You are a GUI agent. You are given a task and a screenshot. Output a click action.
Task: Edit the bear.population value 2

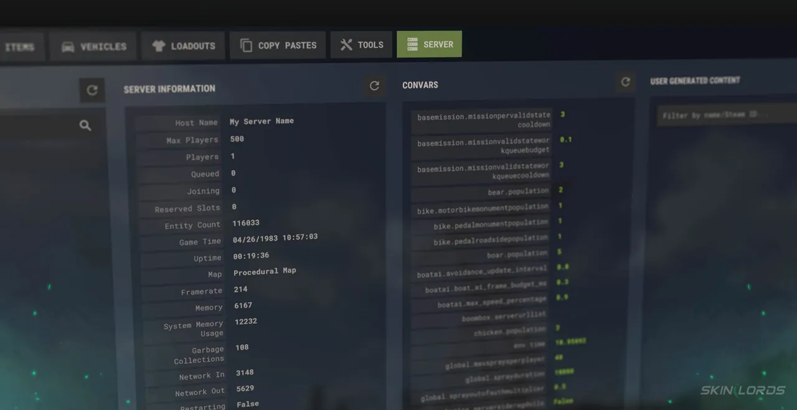click(560, 190)
